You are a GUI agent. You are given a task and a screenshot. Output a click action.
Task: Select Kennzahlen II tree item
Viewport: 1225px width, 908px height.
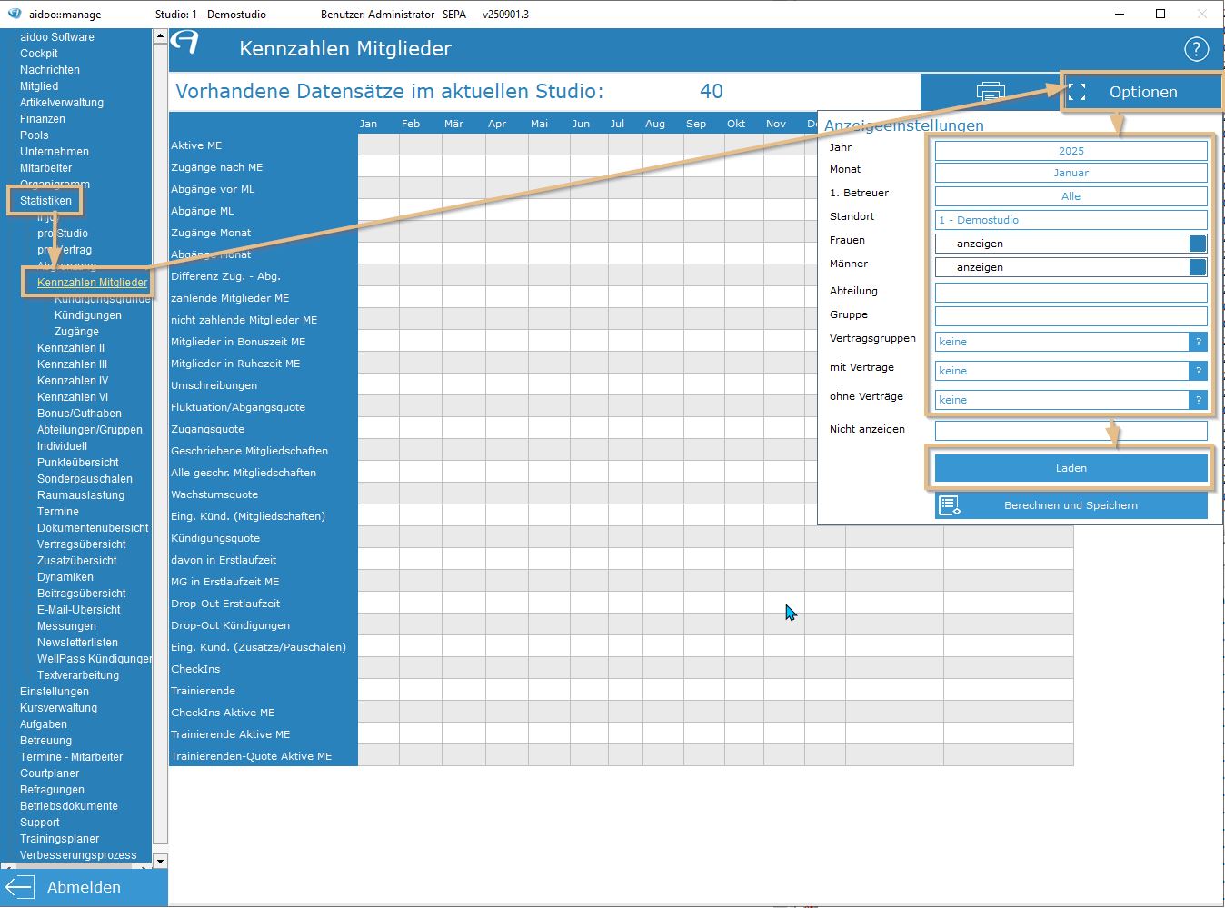[x=71, y=348]
